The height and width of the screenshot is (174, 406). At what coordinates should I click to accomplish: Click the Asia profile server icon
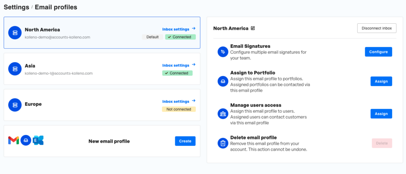[x=15, y=69]
